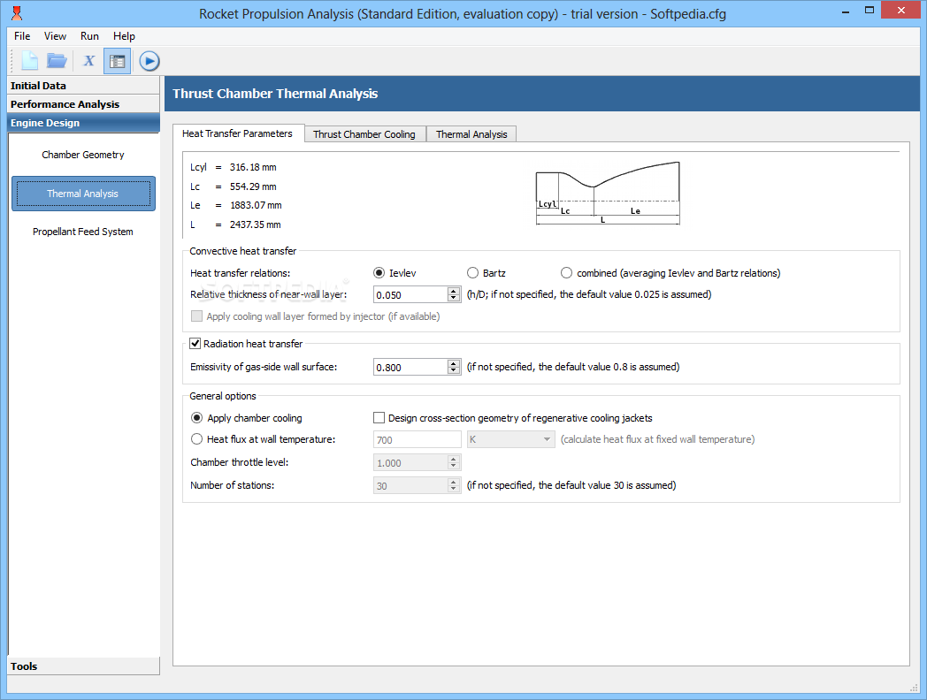Image resolution: width=927 pixels, height=700 pixels.
Task: Click the italic X toolbar icon
Action: pyautogui.click(x=88, y=61)
